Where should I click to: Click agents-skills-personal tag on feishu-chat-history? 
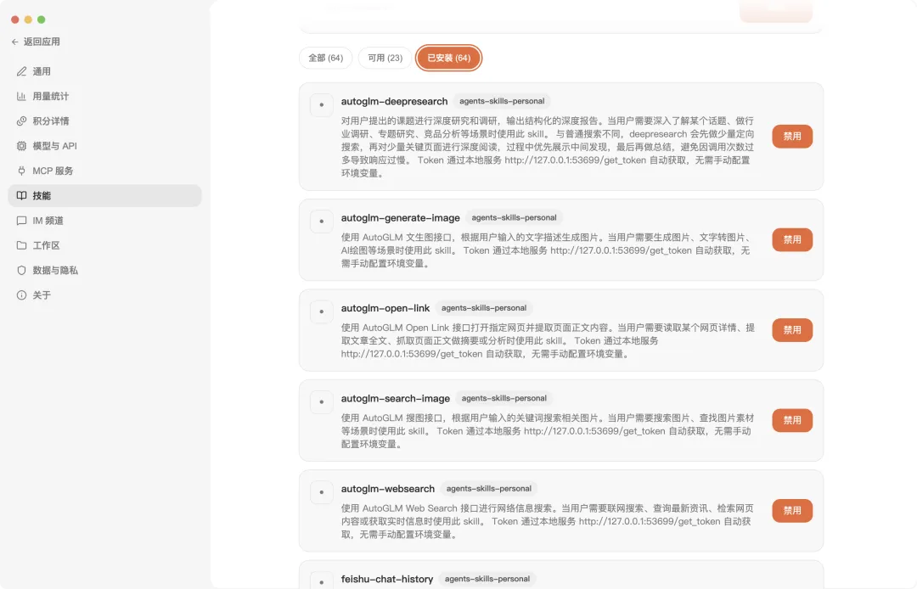pyautogui.click(x=487, y=579)
